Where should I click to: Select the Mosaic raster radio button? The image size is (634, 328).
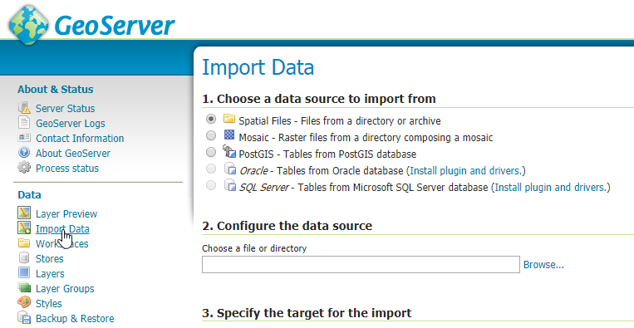211,135
